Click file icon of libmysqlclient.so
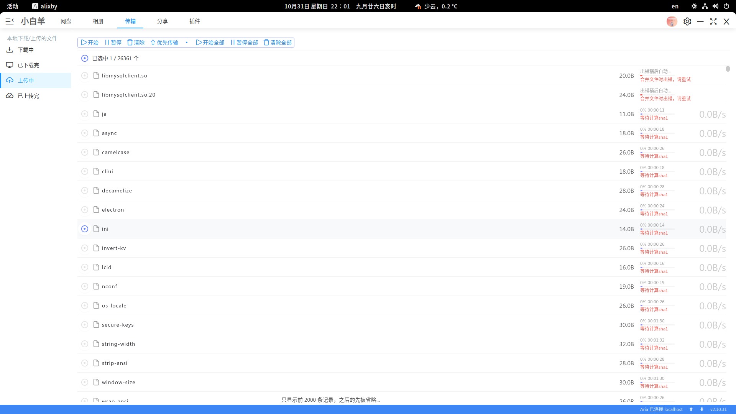The width and height of the screenshot is (736, 414). coord(96,76)
